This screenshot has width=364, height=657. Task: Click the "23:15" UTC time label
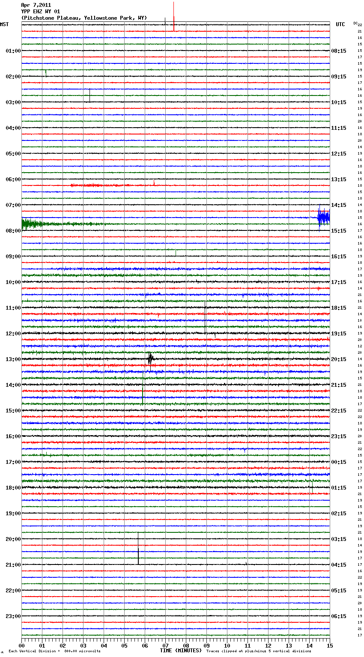coord(339,436)
